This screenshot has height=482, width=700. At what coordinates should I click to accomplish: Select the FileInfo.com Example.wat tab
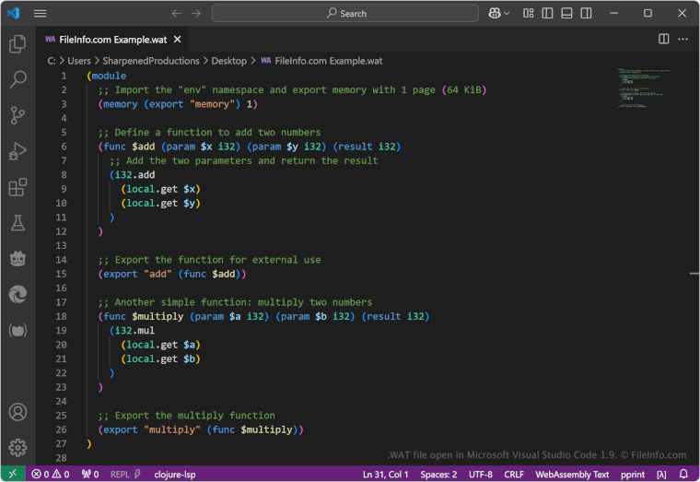(x=113, y=40)
